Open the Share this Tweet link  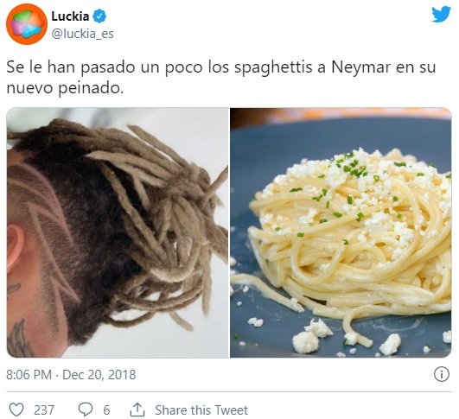pos(201,410)
